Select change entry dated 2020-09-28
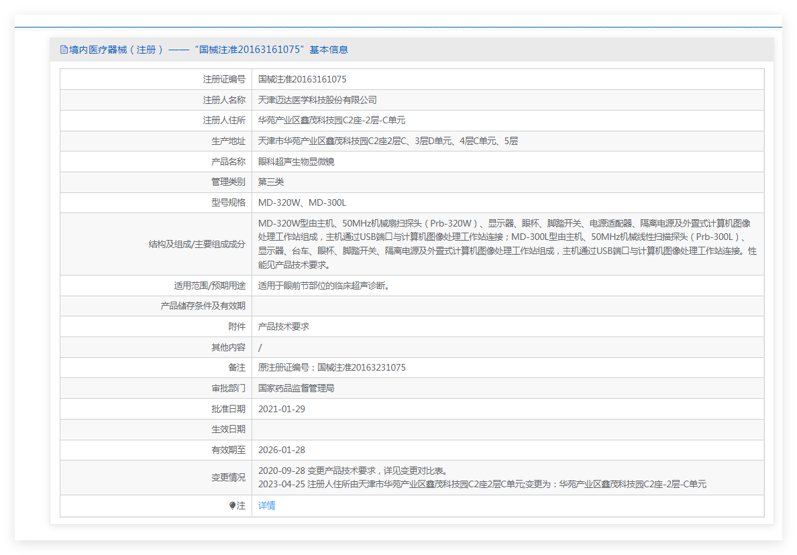This screenshot has width=797, height=555. [353, 471]
